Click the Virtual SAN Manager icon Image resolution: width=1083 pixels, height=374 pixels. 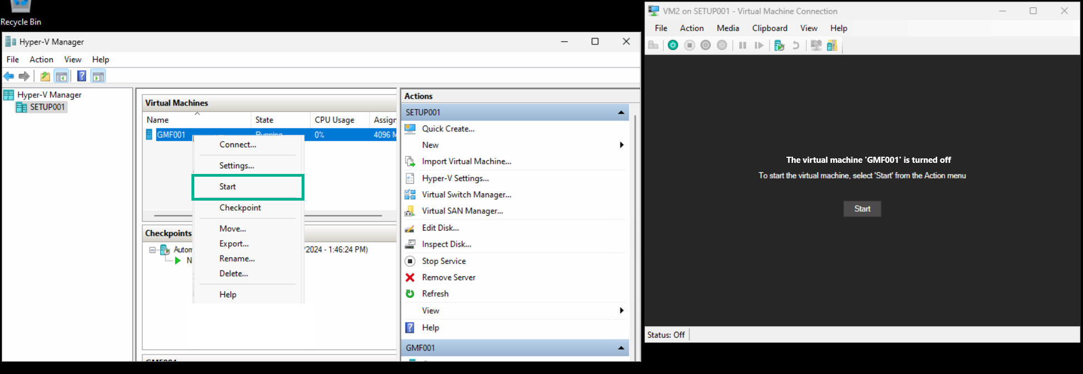point(410,211)
